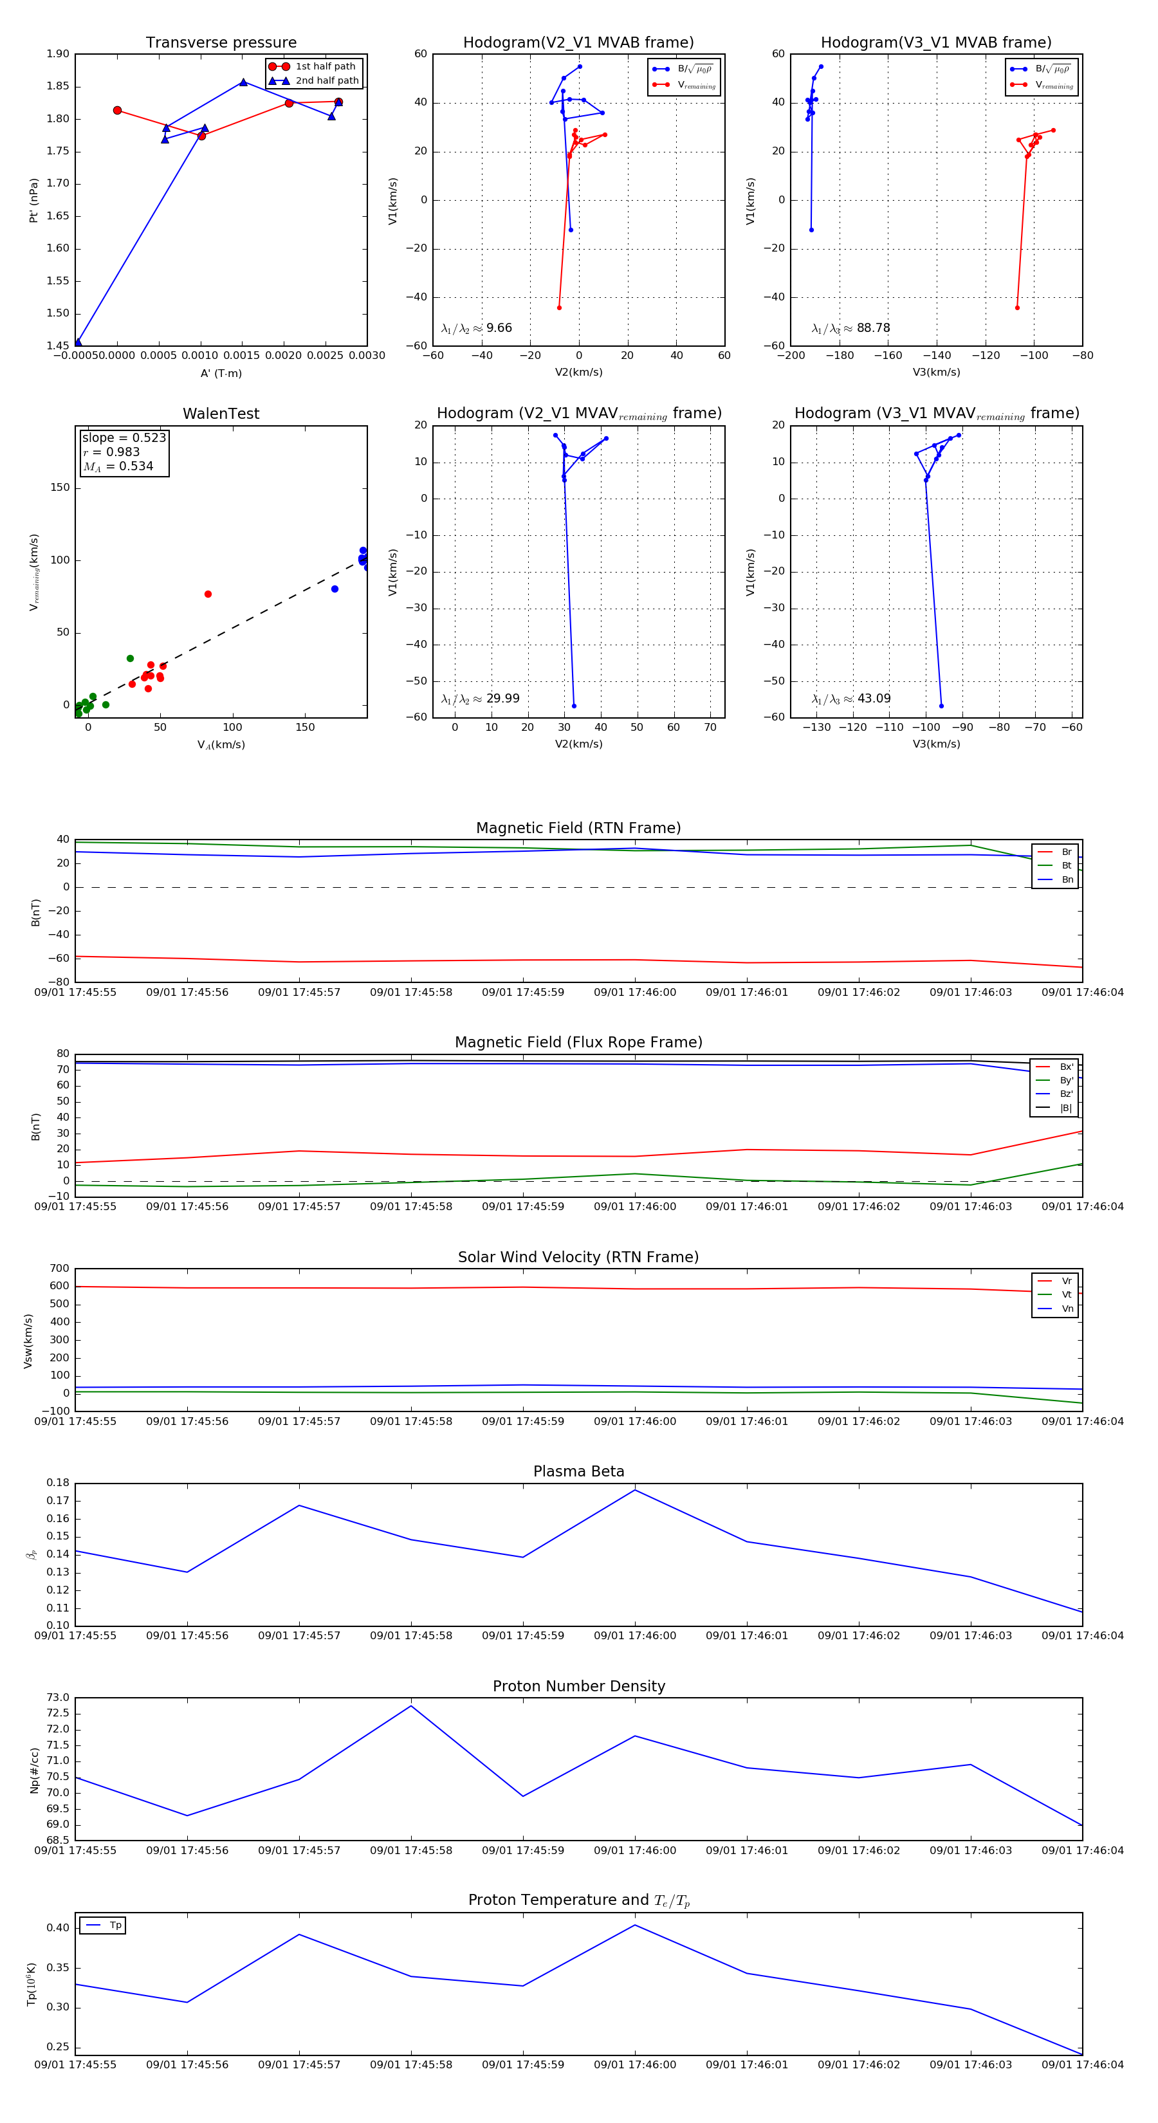Click the "Pt' (nPa)" axis label

click(x=34, y=200)
